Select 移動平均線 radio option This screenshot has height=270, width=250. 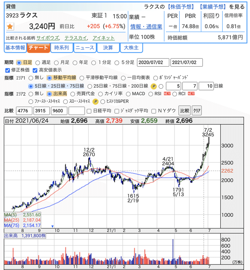tap(49, 78)
